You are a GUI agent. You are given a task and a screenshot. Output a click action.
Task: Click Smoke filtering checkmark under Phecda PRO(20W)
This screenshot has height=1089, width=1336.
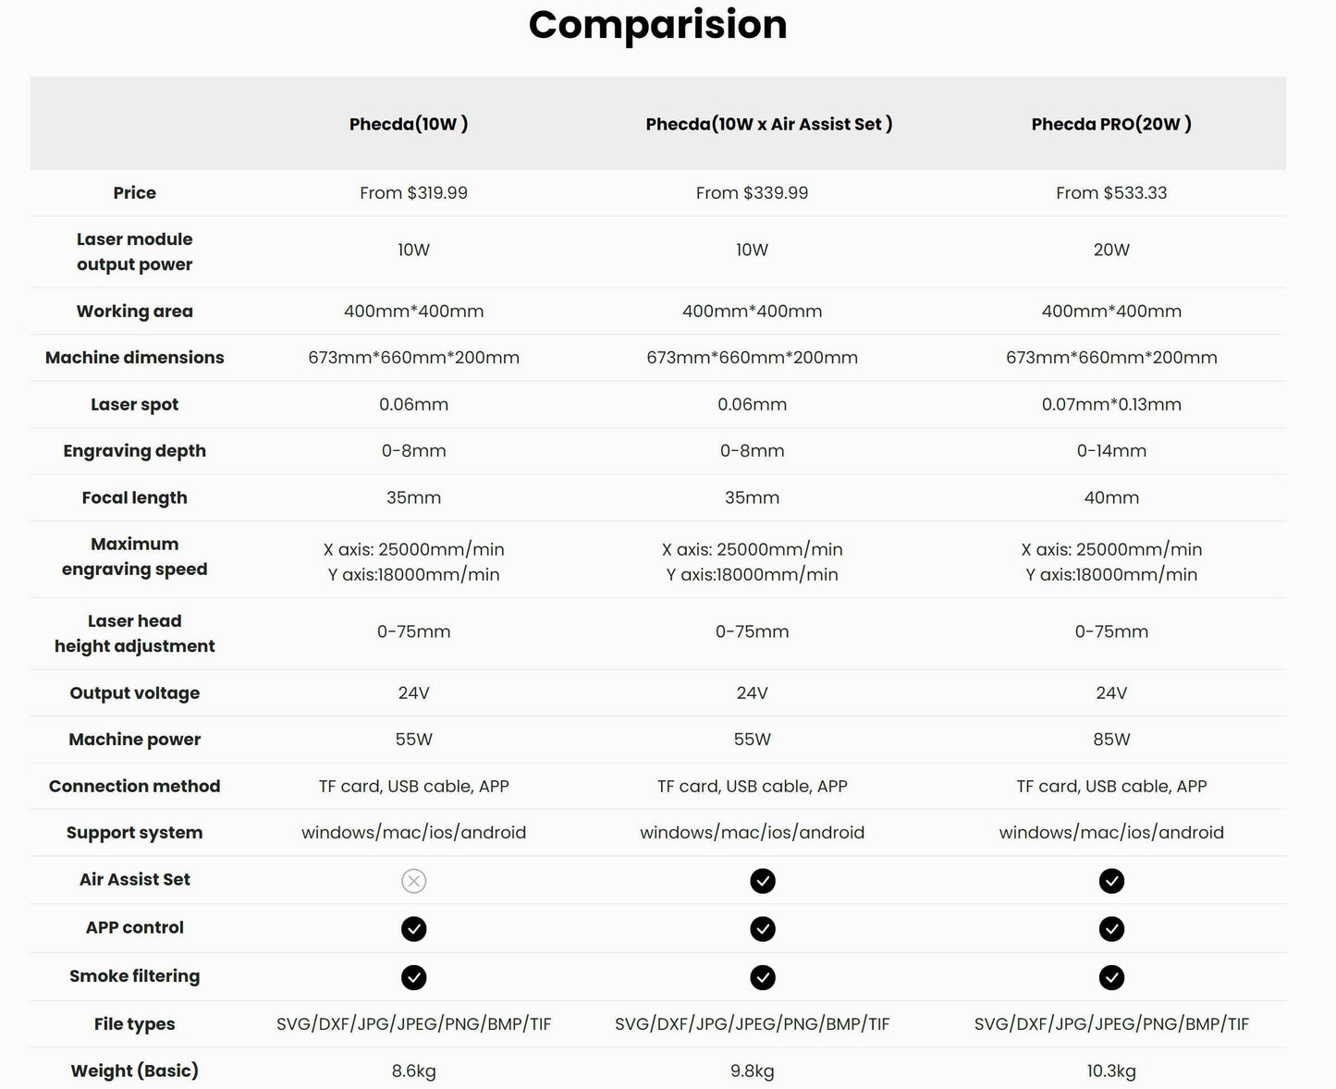click(x=1111, y=977)
